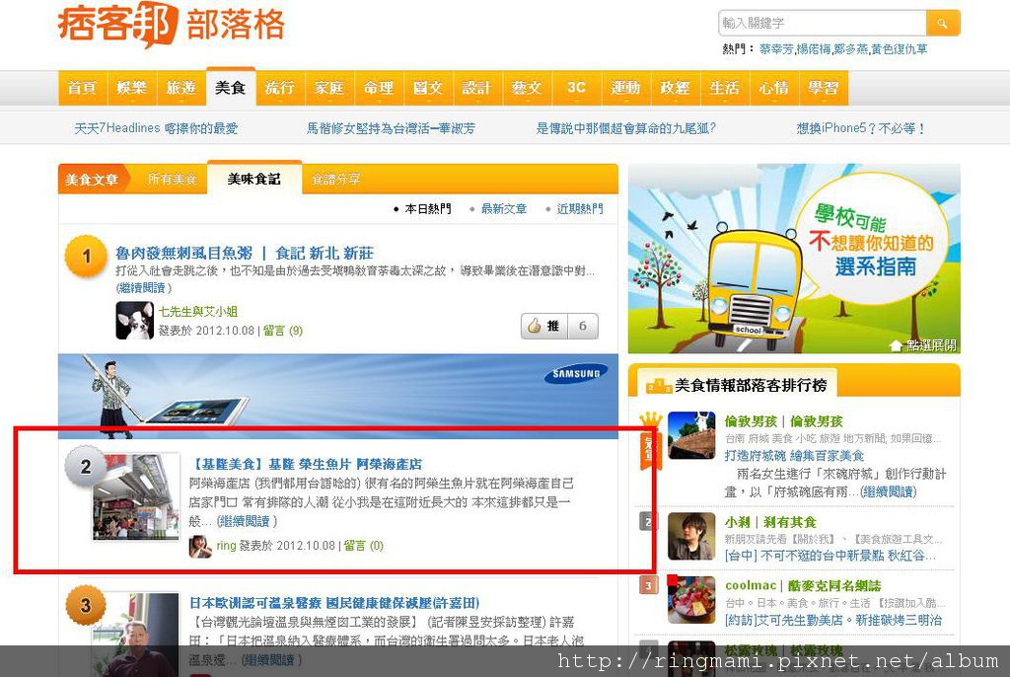The height and width of the screenshot is (677, 1010).
Task: Open the 家庭 category tab
Action: [329, 88]
